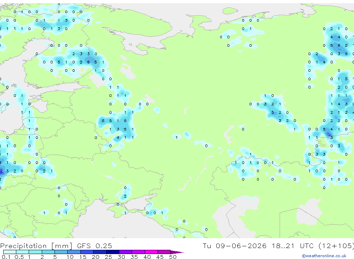Click the above-50 arrow tip of legend
This screenshot has width=354, height=259.
(x=177, y=252)
